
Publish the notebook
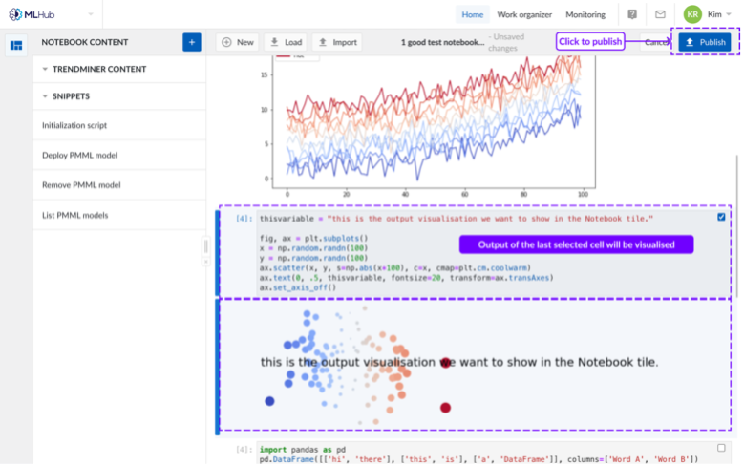tap(705, 42)
